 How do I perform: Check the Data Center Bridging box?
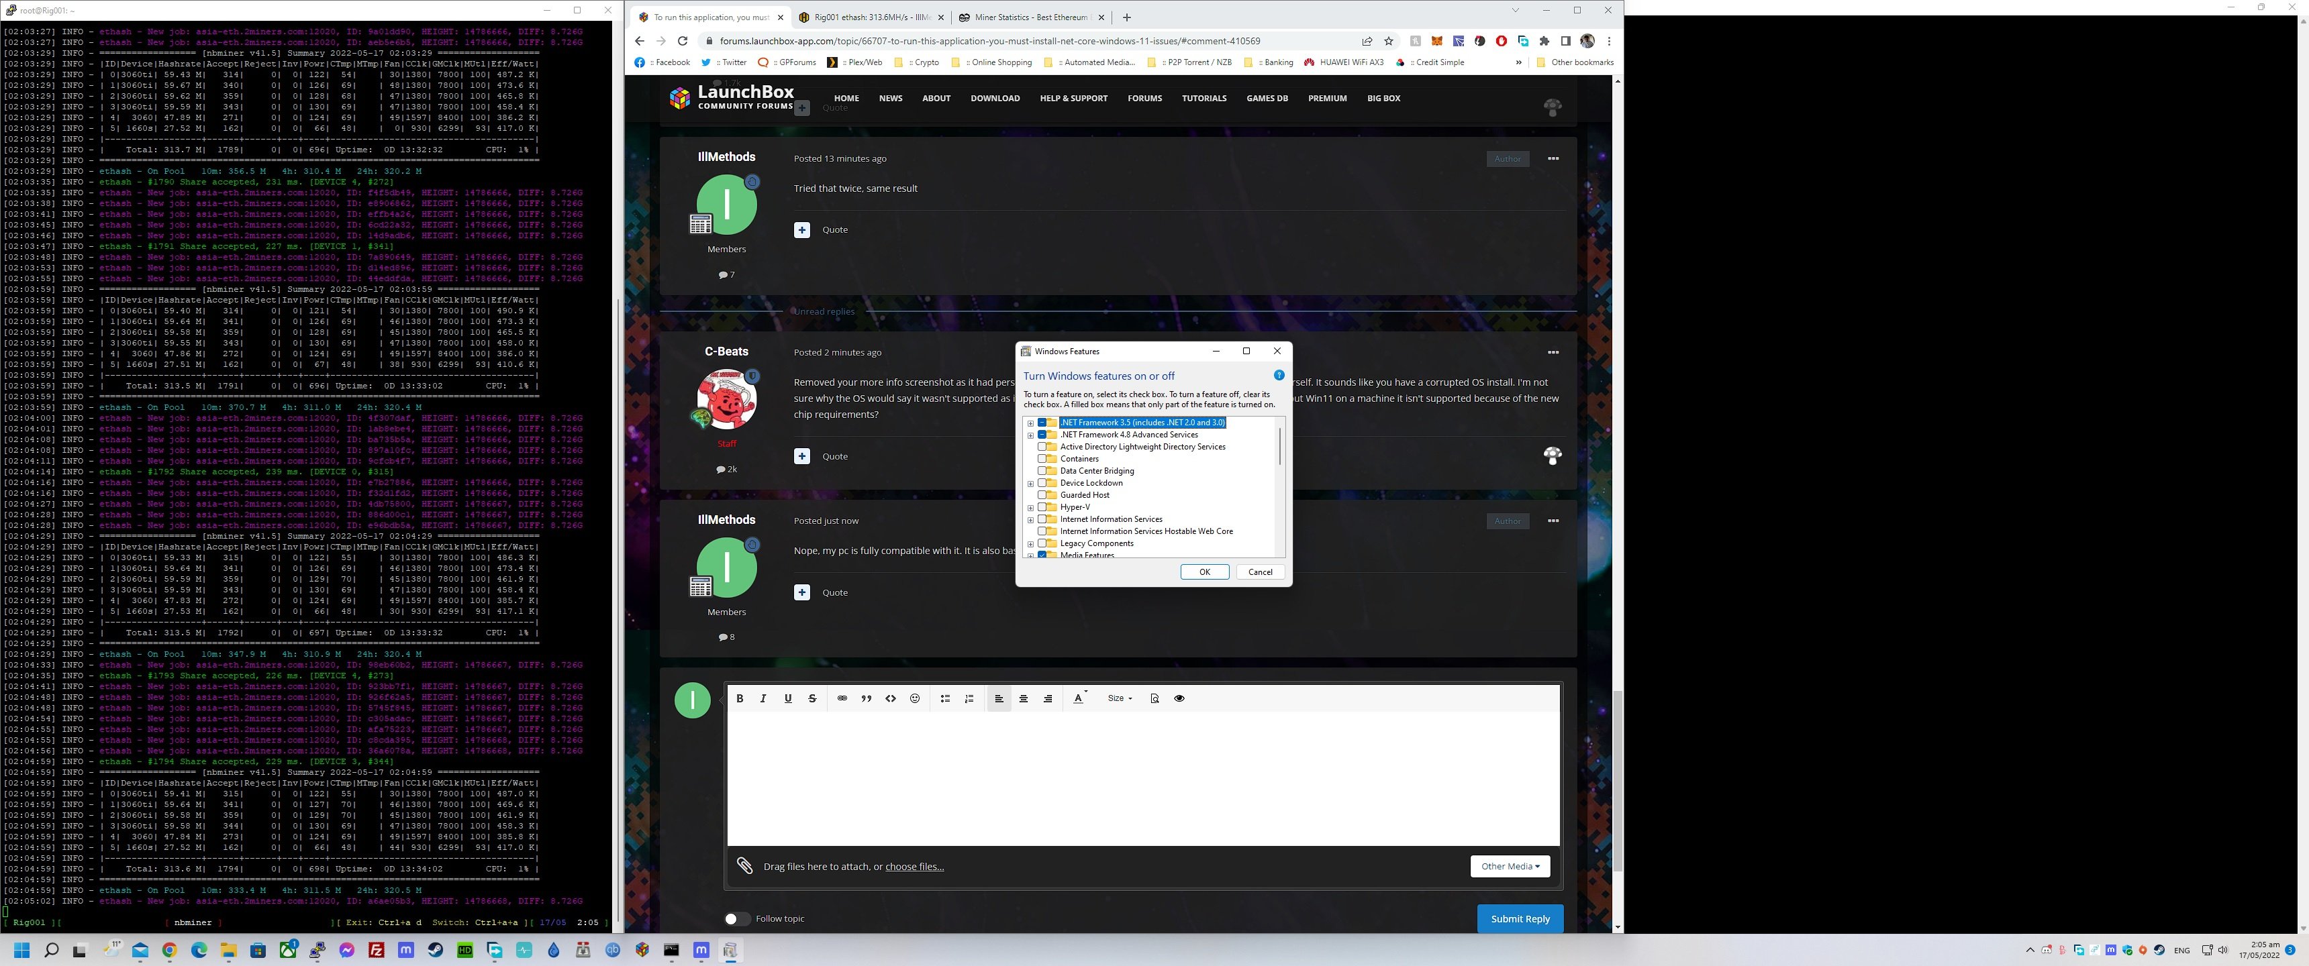[x=1042, y=470]
